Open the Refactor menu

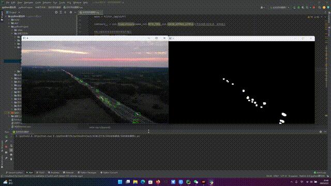[47, 3]
